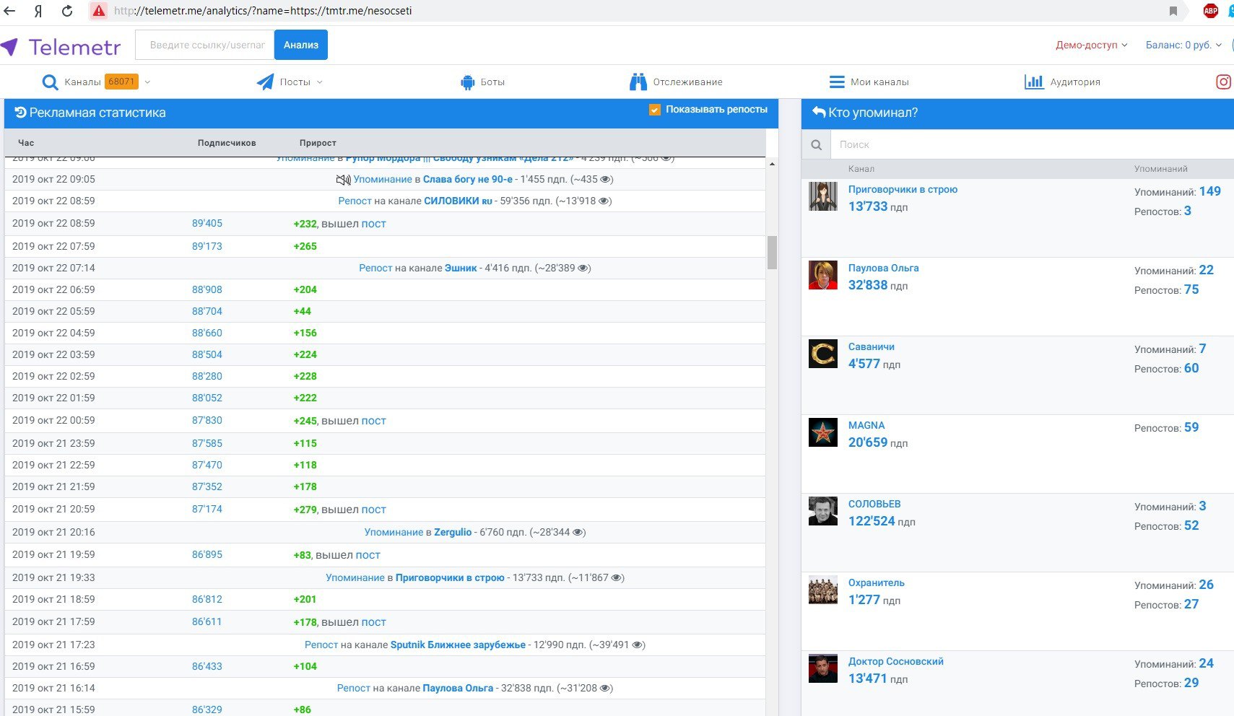Open the Саваничи channel link
This screenshot has width=1234, height=716.
pos(871,346)
